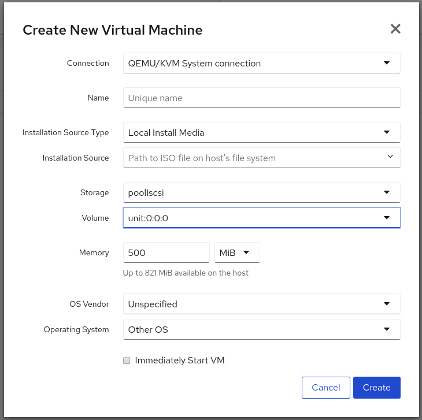Click the 'Create New Virtual Machine' title

112,30
